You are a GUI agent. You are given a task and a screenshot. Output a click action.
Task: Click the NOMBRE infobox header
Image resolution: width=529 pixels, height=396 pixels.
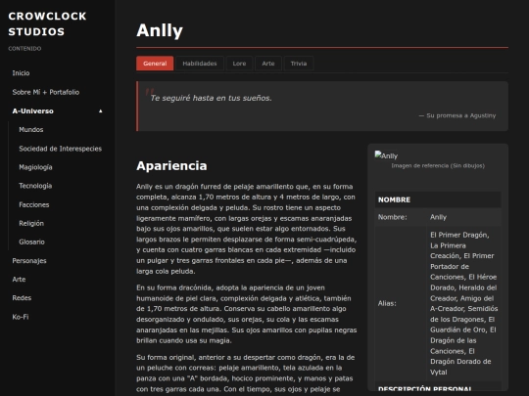[438, 199]
